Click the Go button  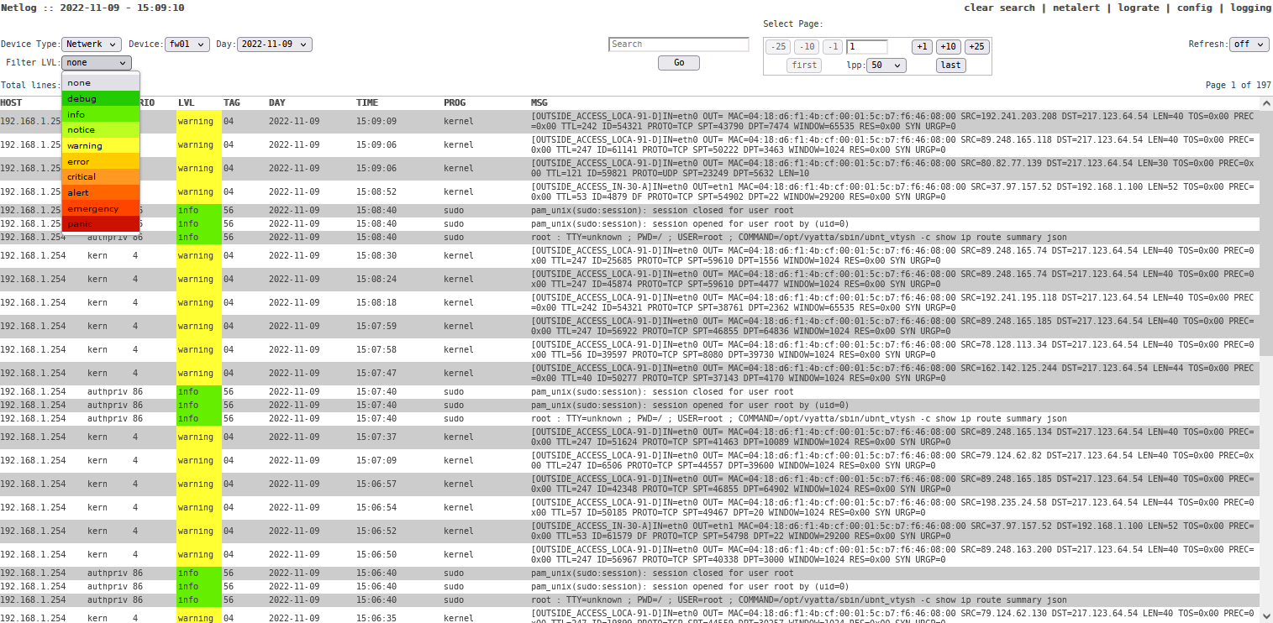[x=679, y=63]
